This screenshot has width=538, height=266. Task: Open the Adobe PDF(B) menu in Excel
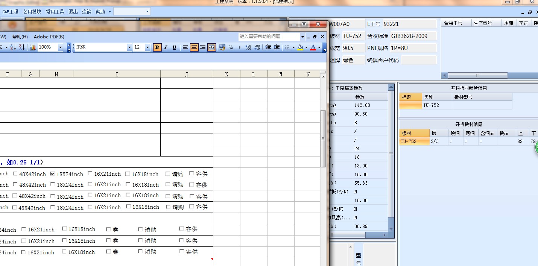[x=49, y=37]
